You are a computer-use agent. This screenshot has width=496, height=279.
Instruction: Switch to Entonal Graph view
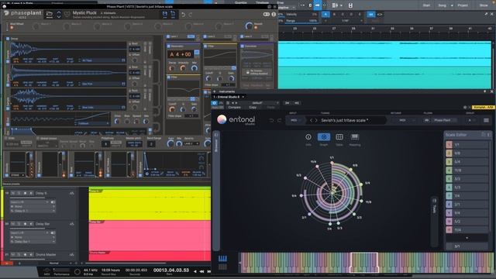point(324,137)
